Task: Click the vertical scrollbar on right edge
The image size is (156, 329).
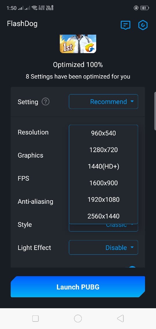Action: [x=155, y=111]
